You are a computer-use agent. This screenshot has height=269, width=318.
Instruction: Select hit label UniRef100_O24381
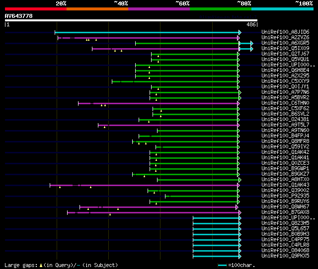tap(285, 120)
